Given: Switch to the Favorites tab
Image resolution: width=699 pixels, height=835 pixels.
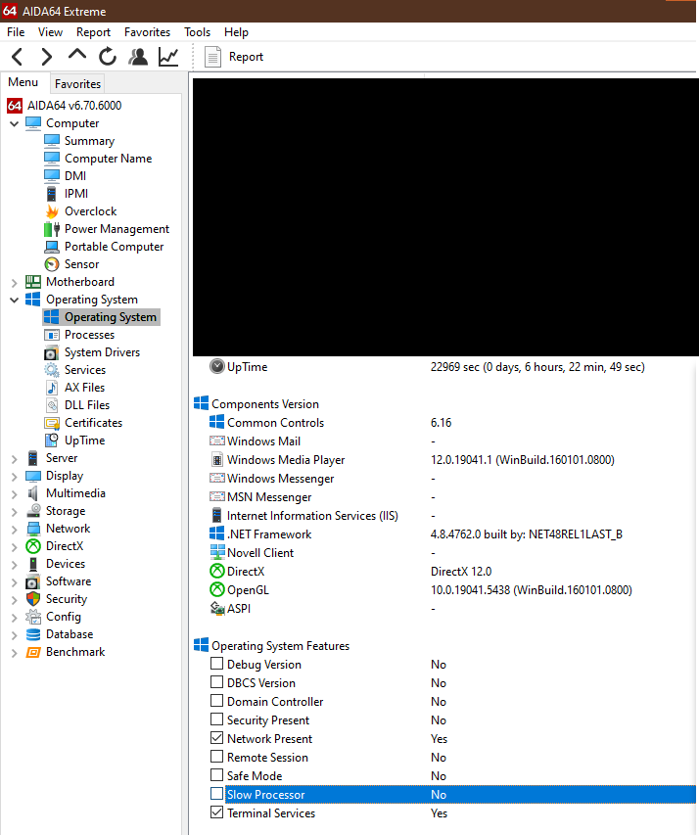Looking at the screenshot, I should coord(77,83).
